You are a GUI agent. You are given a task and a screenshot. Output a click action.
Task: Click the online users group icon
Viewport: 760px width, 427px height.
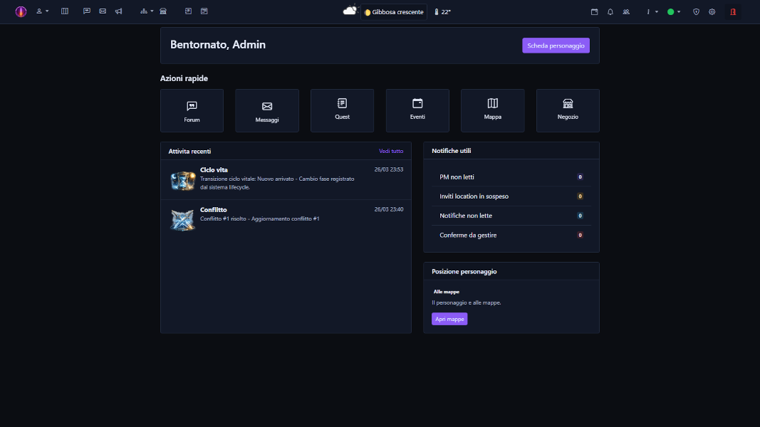pyautogui.click(x=626, y=12)
